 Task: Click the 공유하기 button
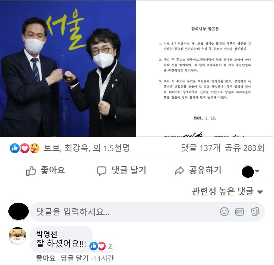pos(198,171)
